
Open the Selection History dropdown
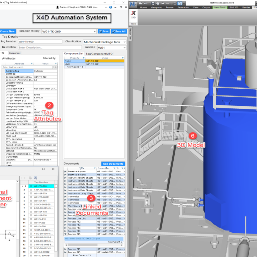click(x=95, y=31)
